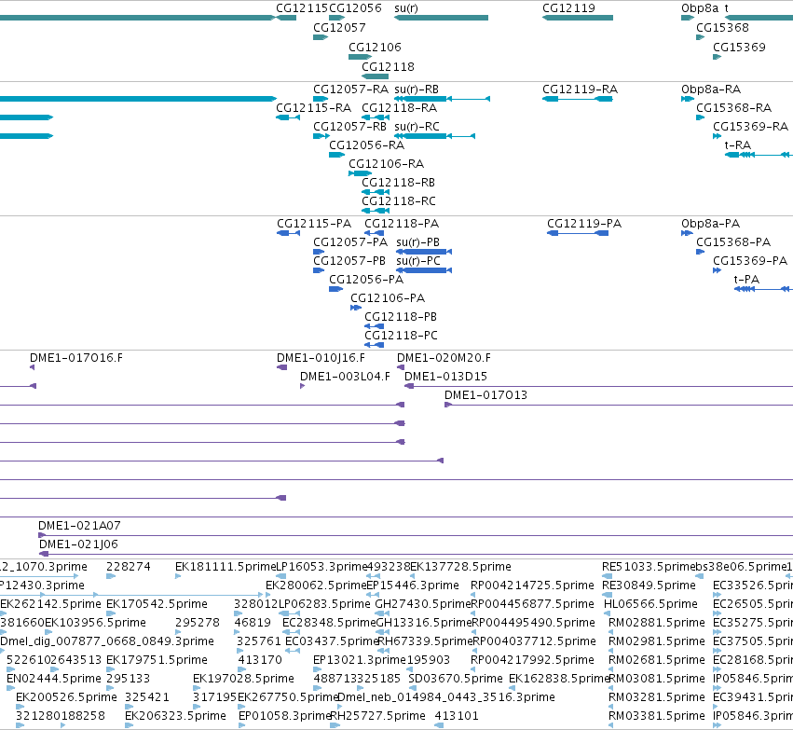
Task: Click transcript t-RA label
Action: click(x=738, y=145)
